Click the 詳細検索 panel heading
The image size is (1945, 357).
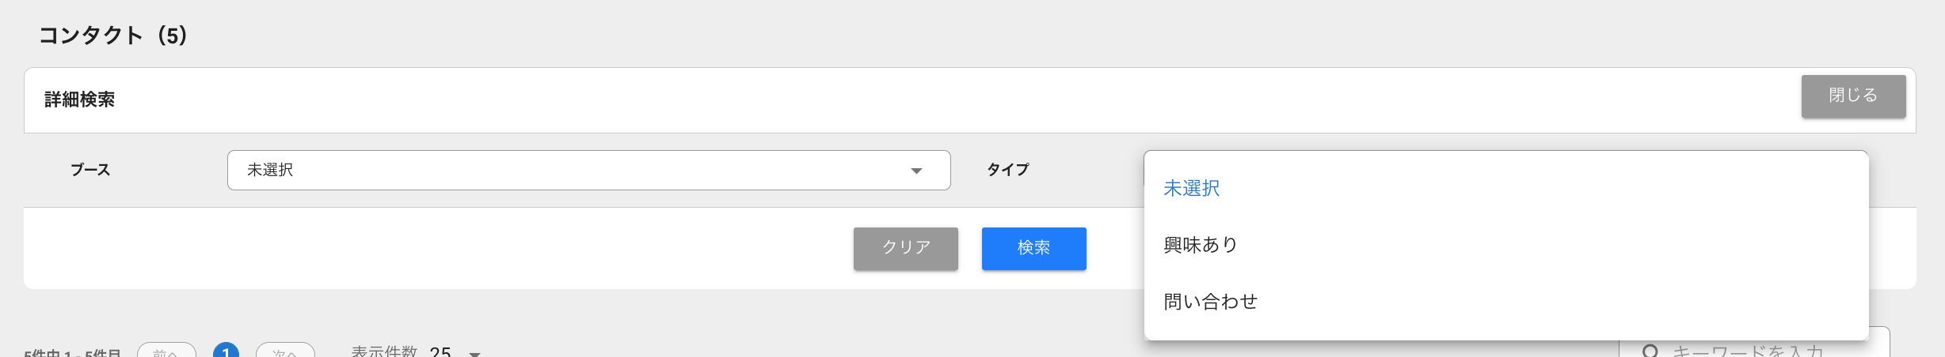(x=80, y=100)
